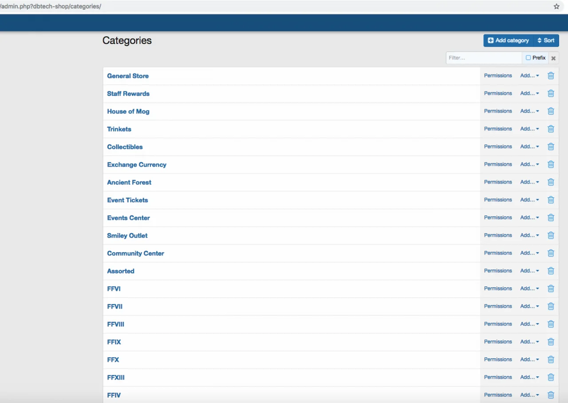This screenshot has height=403, width=568.
Task: Open Permissions for Event Tickets
Action: 498,200
